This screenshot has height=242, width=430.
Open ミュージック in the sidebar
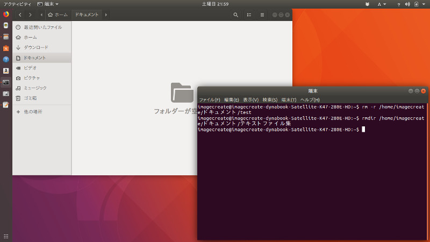pos(42,88)
